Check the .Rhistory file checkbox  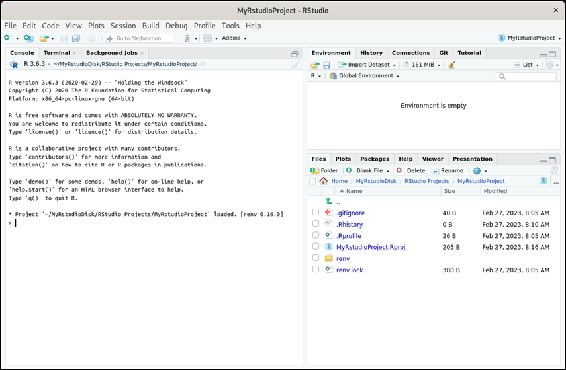coord(316,223)
